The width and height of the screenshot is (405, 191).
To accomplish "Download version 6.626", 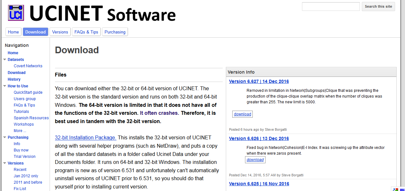I will tap(255, 160).
